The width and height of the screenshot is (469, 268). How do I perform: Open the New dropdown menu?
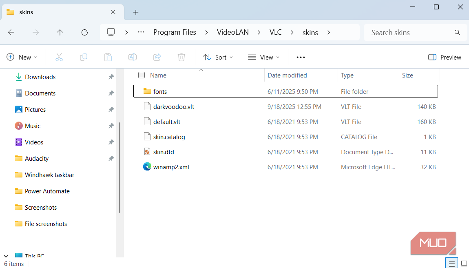coord(22,57)
